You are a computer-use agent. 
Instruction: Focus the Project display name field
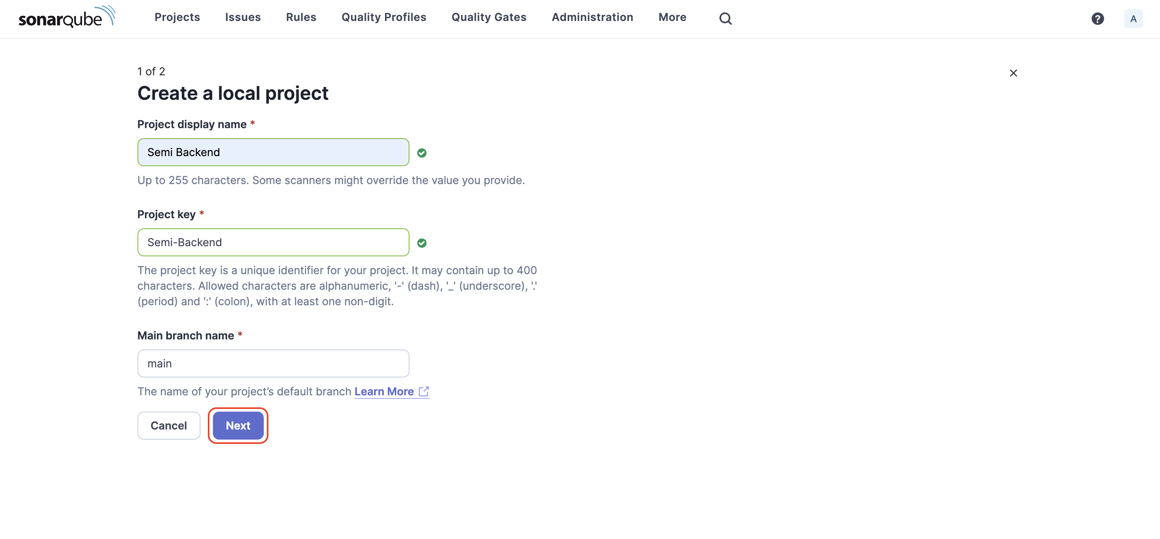pos(273,152)
